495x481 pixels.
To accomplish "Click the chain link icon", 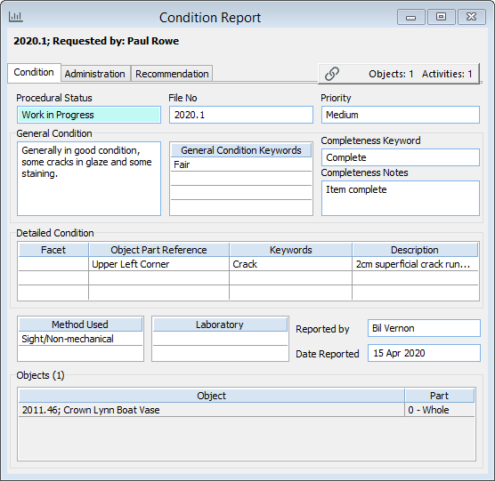I will [x=332, y=74].
